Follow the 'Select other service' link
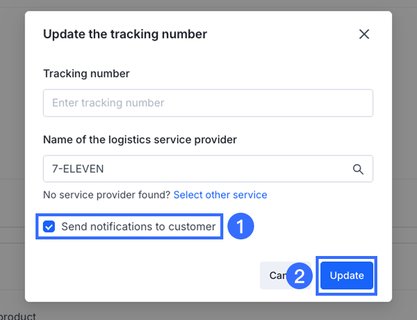 220,195
